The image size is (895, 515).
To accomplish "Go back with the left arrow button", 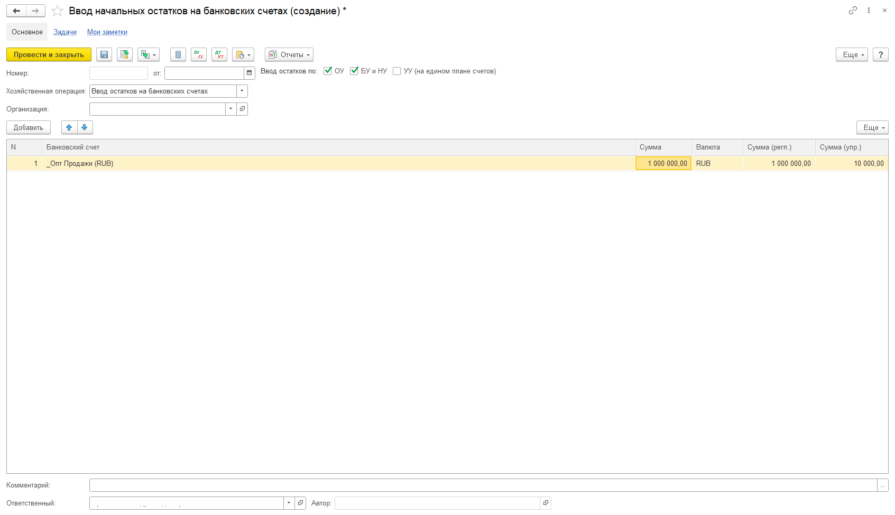I will point(16,11).
